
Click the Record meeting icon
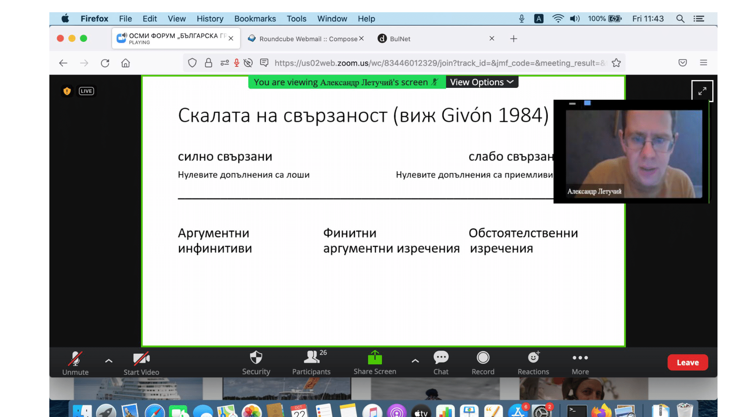point(483,358)
